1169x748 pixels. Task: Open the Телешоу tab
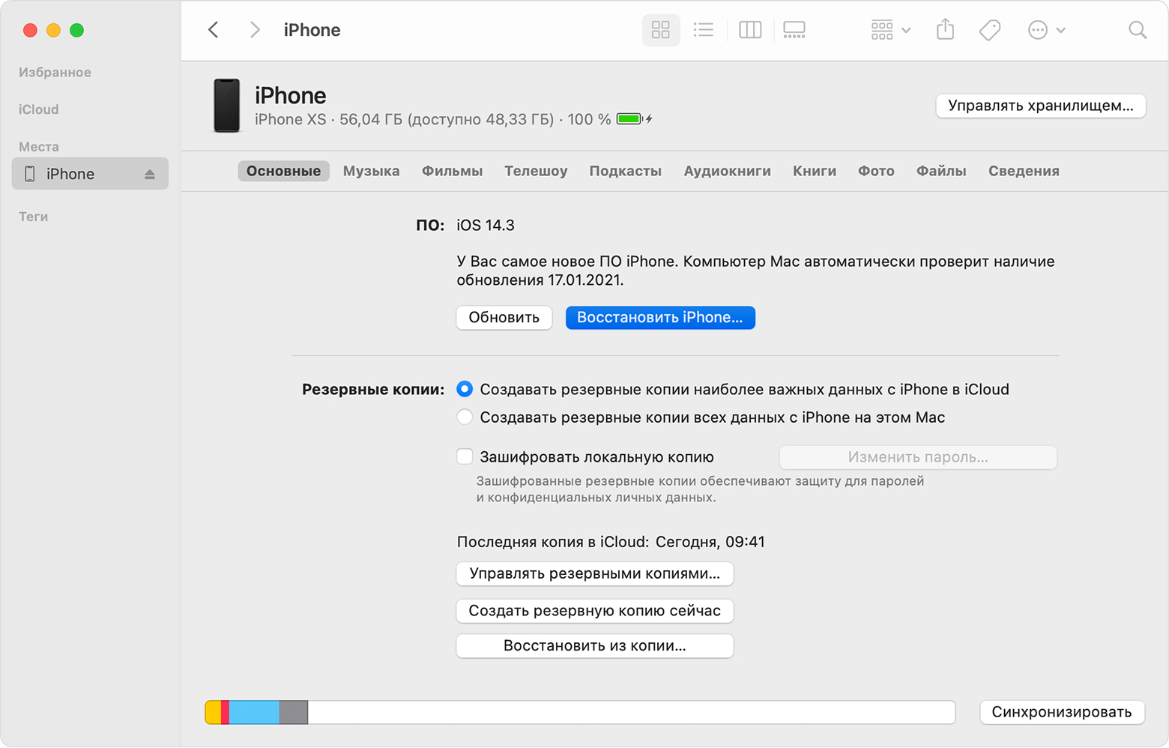[536, 171]
